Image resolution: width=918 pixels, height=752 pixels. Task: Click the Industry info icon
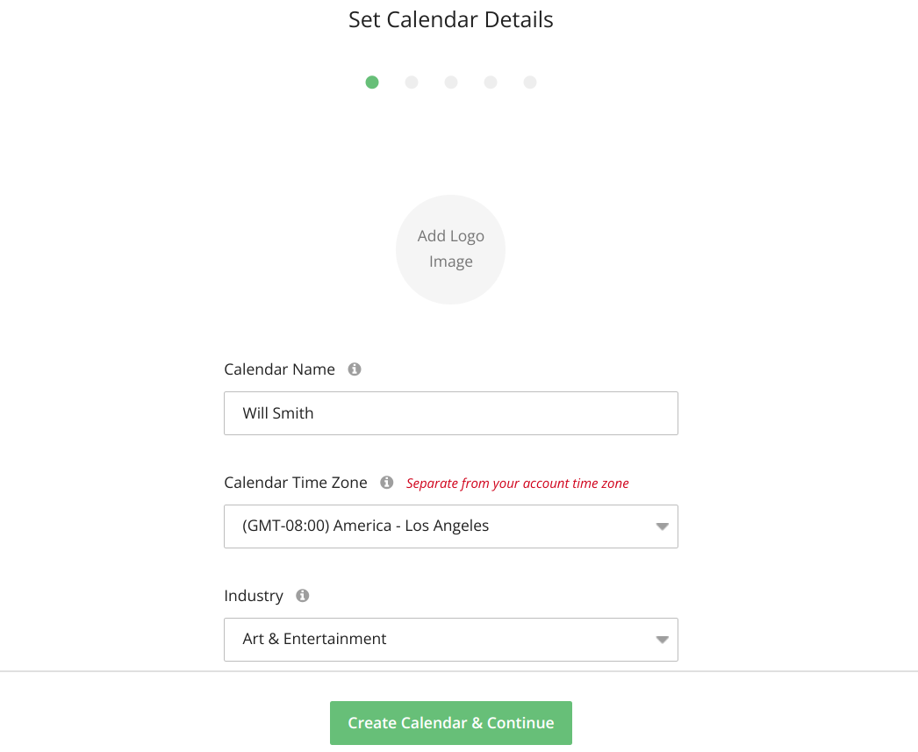click(303, 596)
